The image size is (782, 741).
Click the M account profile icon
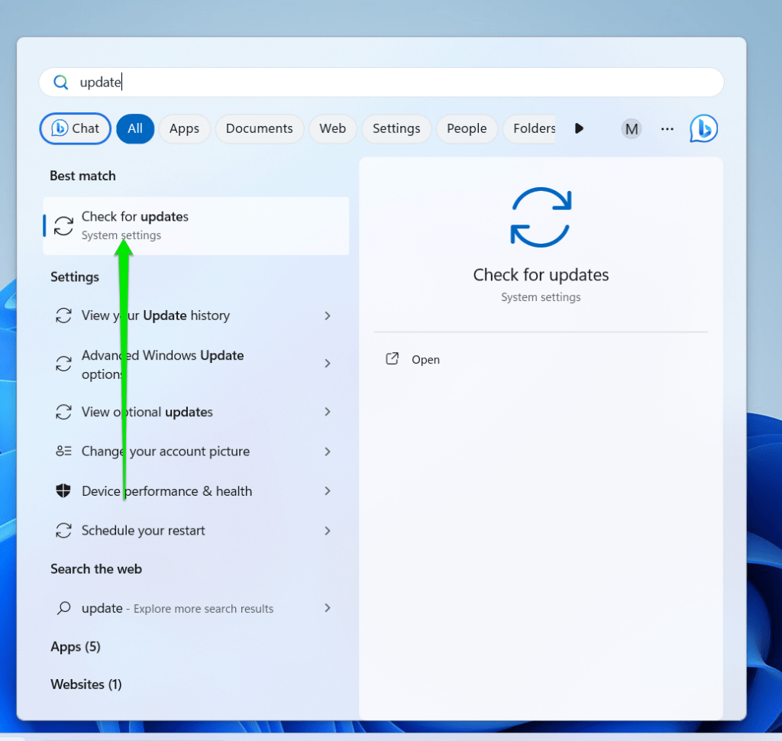[x=631, y=128]
